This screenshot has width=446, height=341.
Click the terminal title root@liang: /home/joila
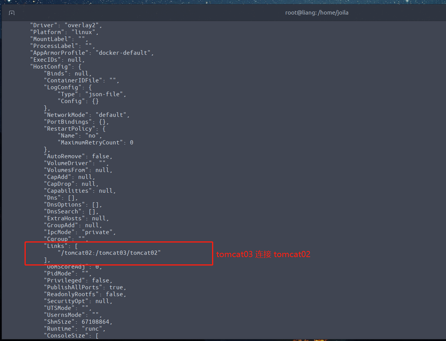(x=316, y=13)
